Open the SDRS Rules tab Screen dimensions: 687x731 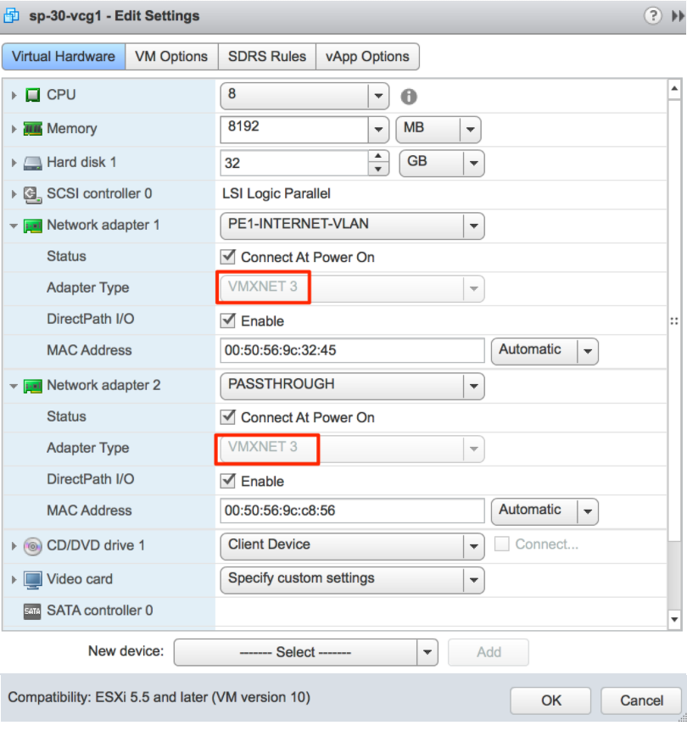[267, 57]
